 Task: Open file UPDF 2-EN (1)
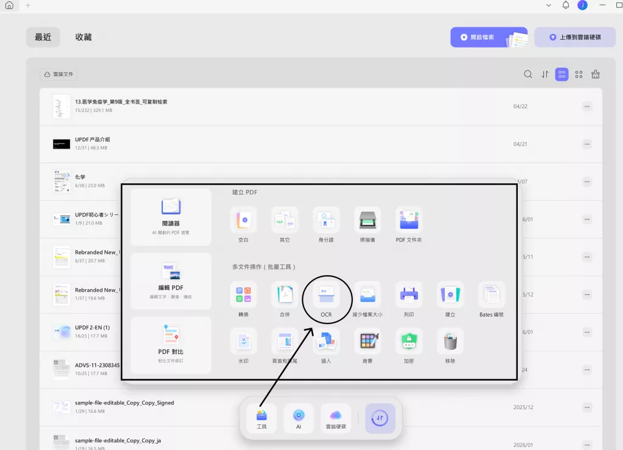pos(92,328)
